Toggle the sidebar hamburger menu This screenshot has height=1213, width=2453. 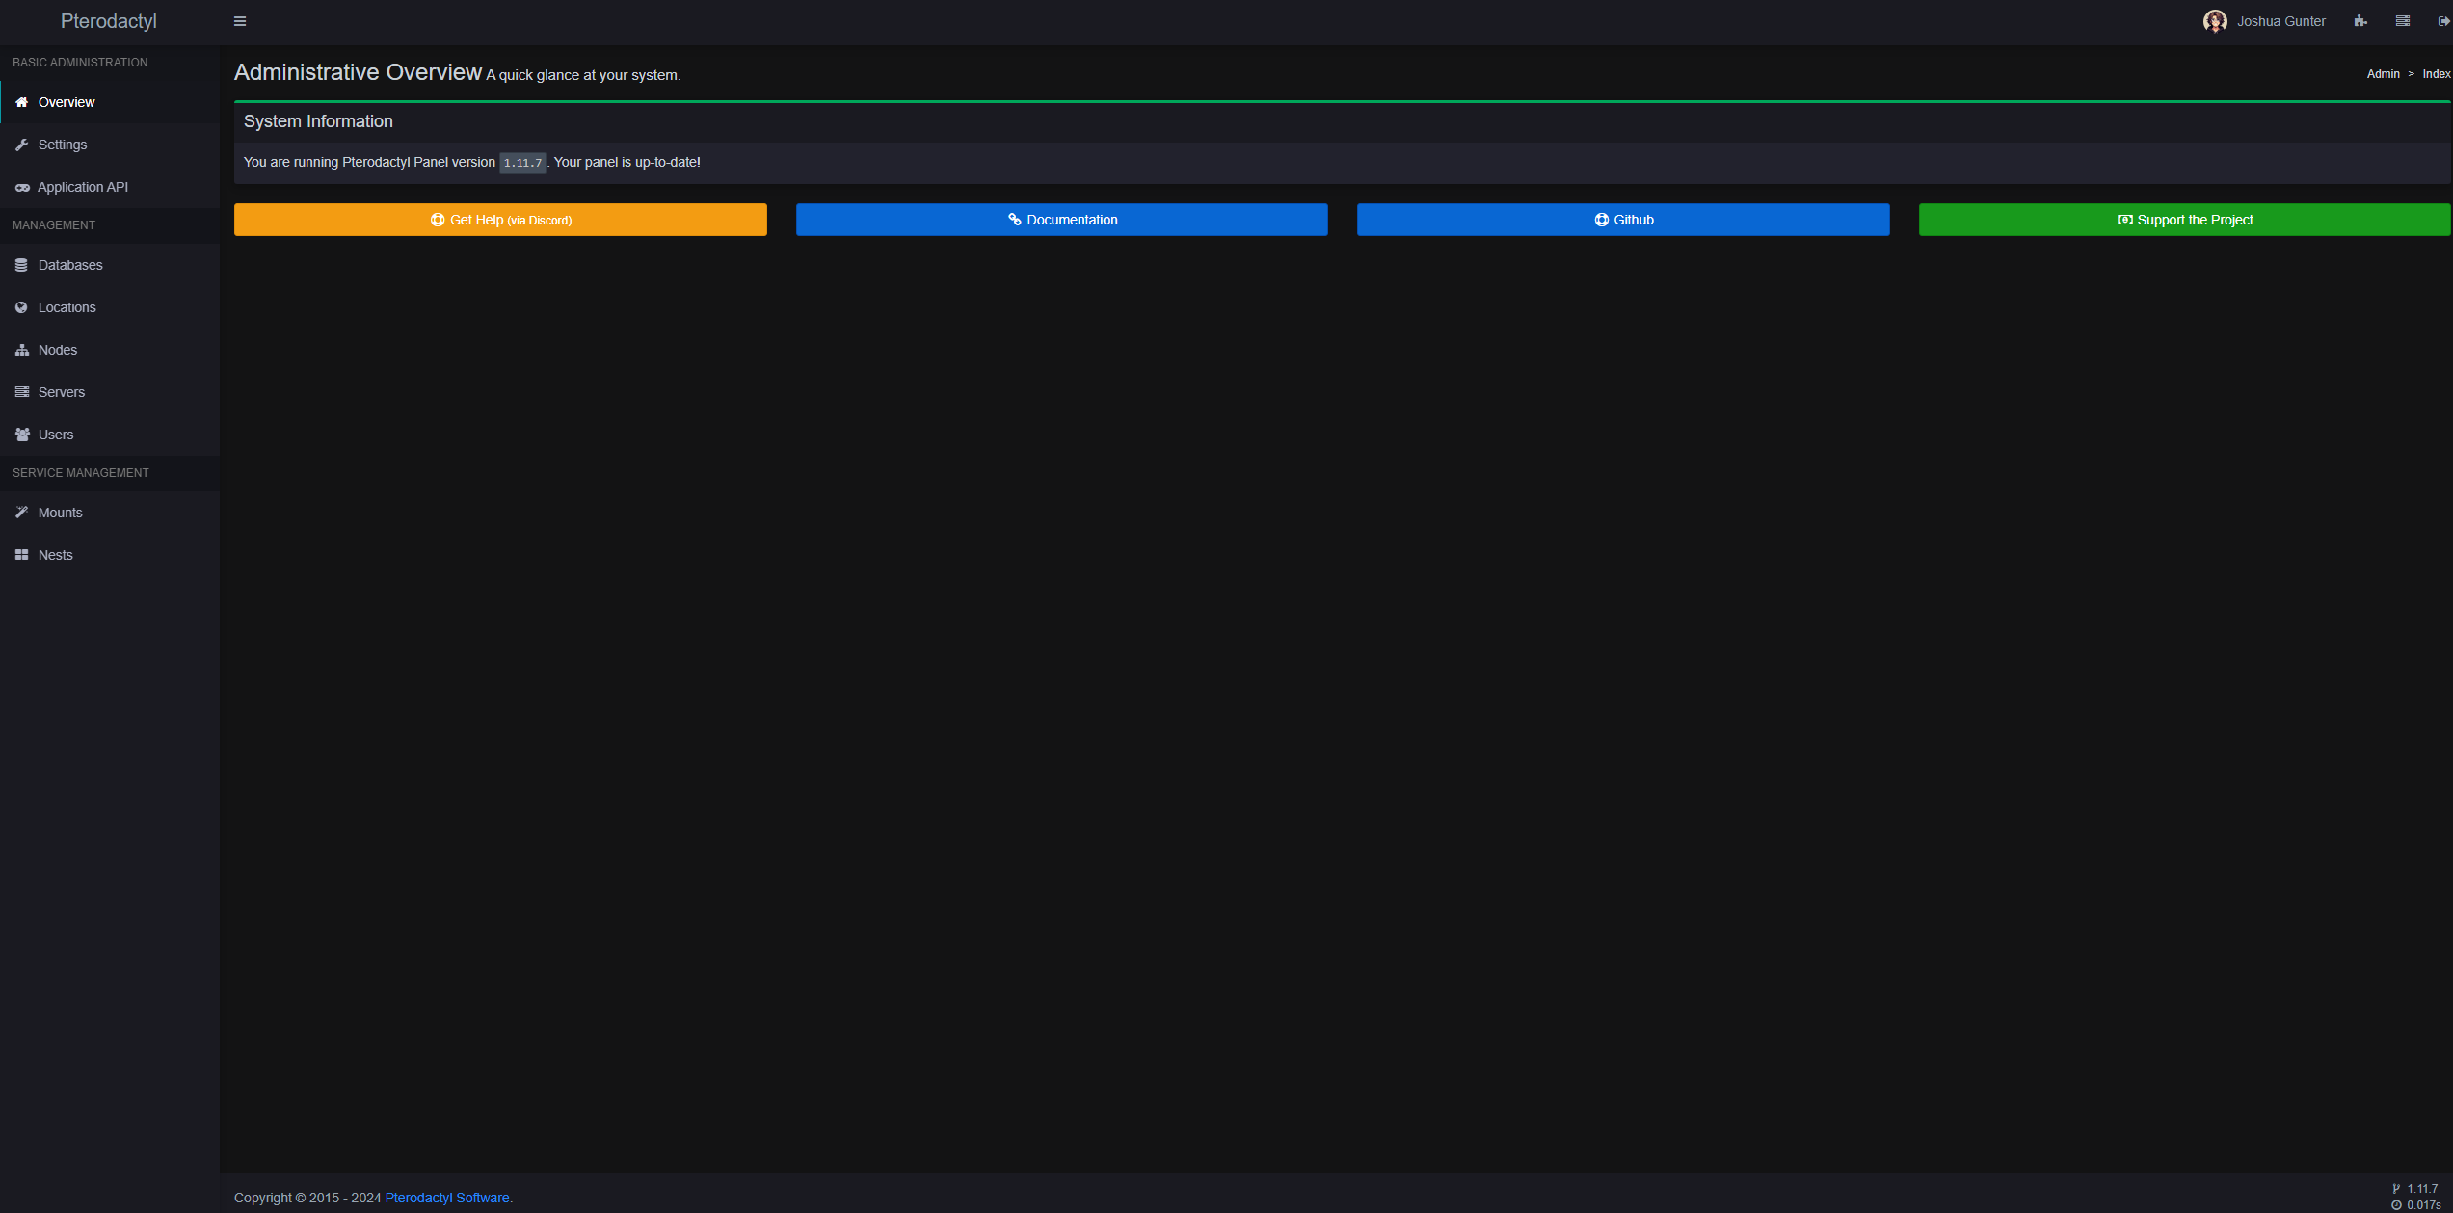240,21
